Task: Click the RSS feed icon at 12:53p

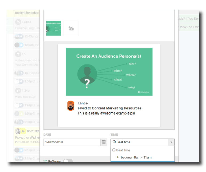Action: tap(18, 22)
